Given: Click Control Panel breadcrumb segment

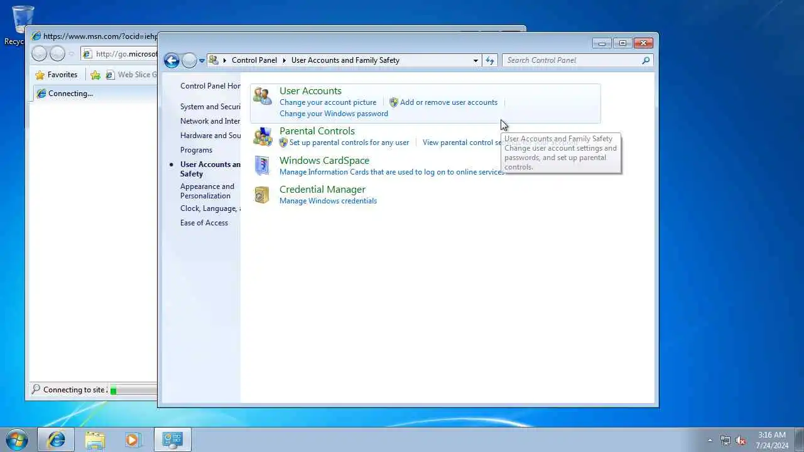Looking at the screenshot, I should pos(254,60).
